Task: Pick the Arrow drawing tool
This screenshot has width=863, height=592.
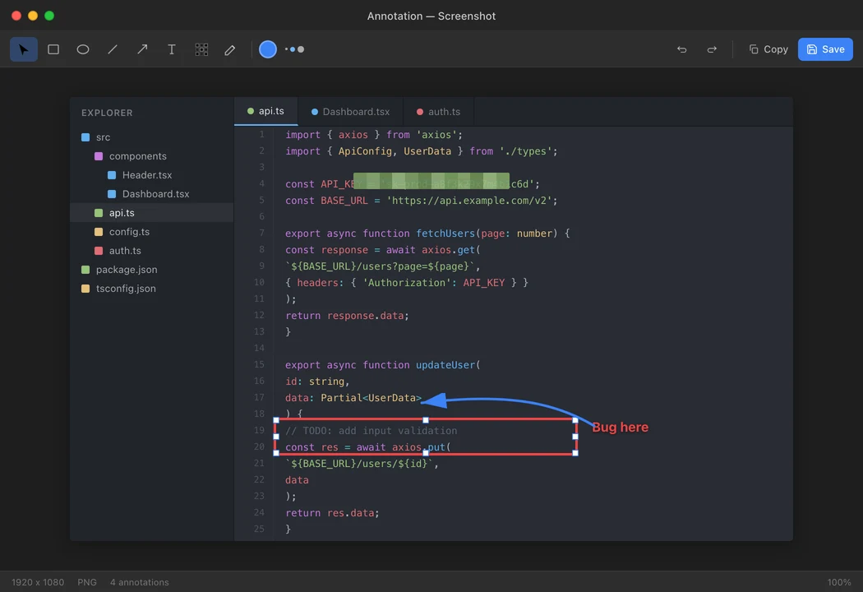Action: (142, 49)
